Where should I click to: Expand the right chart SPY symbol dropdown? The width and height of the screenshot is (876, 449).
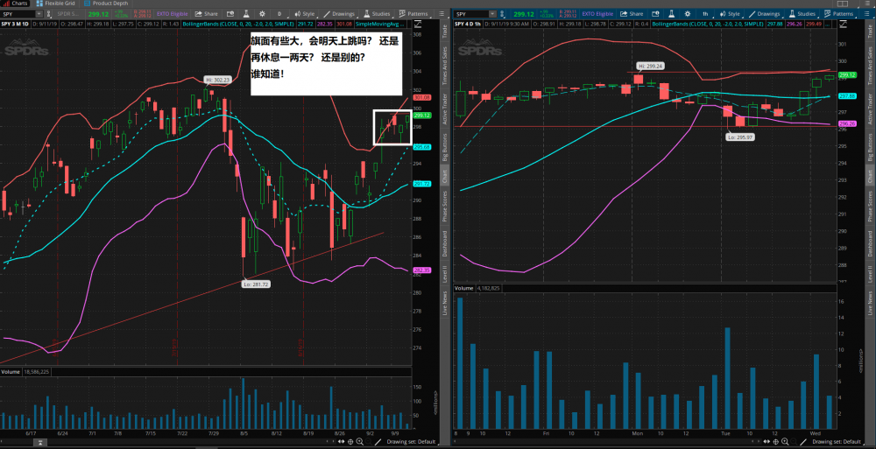click(x=492, y=14)
